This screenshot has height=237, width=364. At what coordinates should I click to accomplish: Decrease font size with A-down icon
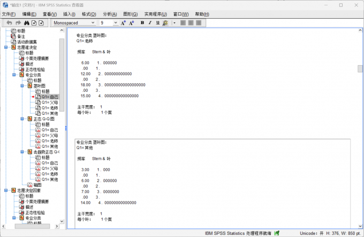click(132, 22)
